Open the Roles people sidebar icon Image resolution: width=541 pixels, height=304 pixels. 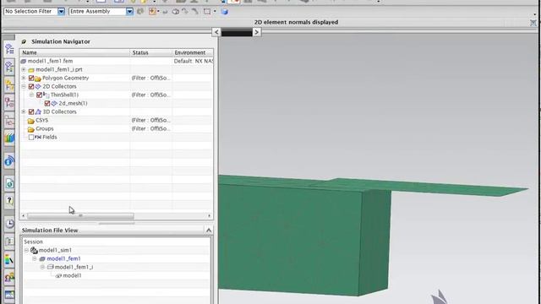(x=9, y=277)
